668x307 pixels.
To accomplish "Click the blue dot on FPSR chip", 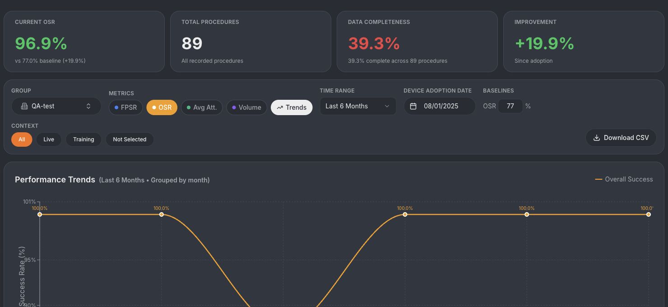I will pos(116,107).
